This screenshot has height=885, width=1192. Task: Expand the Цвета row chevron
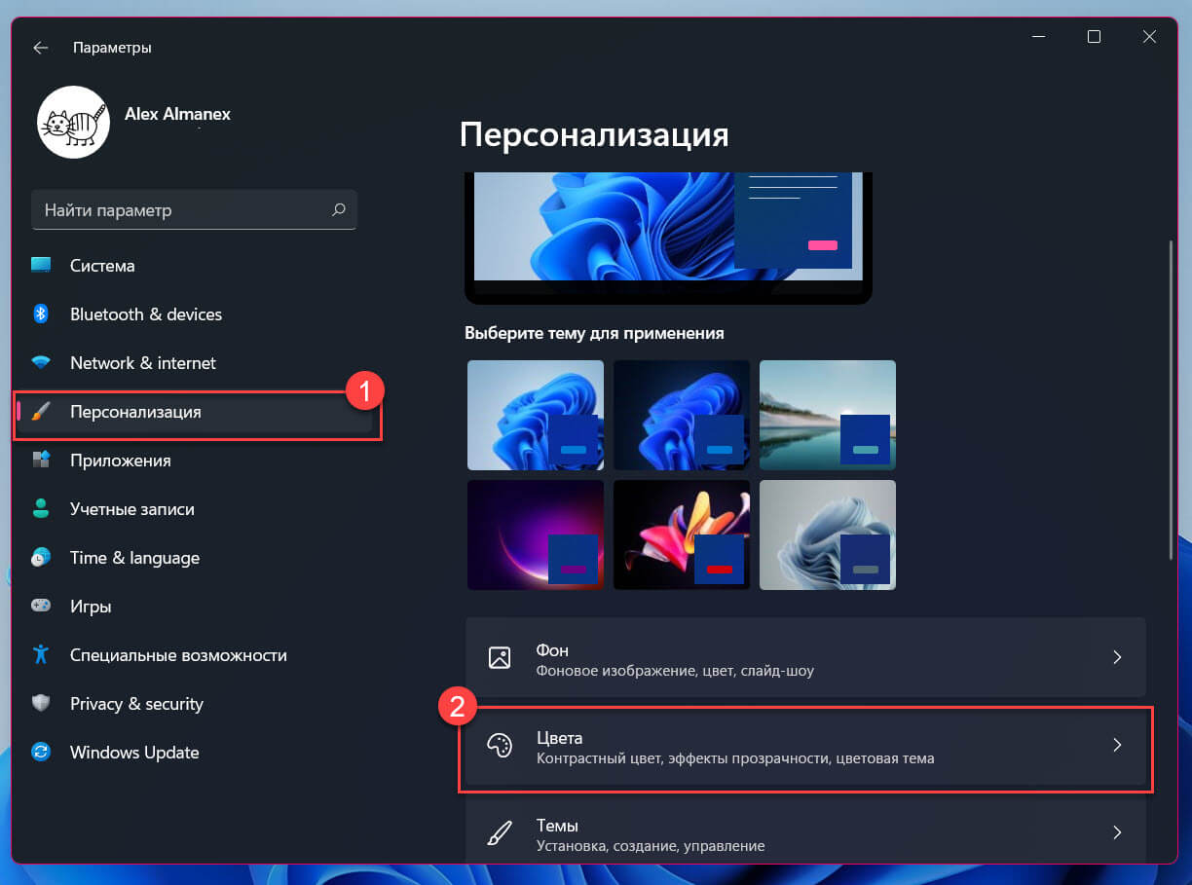1117,746
